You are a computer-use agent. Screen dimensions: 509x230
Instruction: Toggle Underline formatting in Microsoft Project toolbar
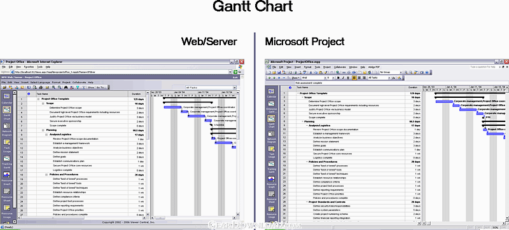[x=348, y=78]
